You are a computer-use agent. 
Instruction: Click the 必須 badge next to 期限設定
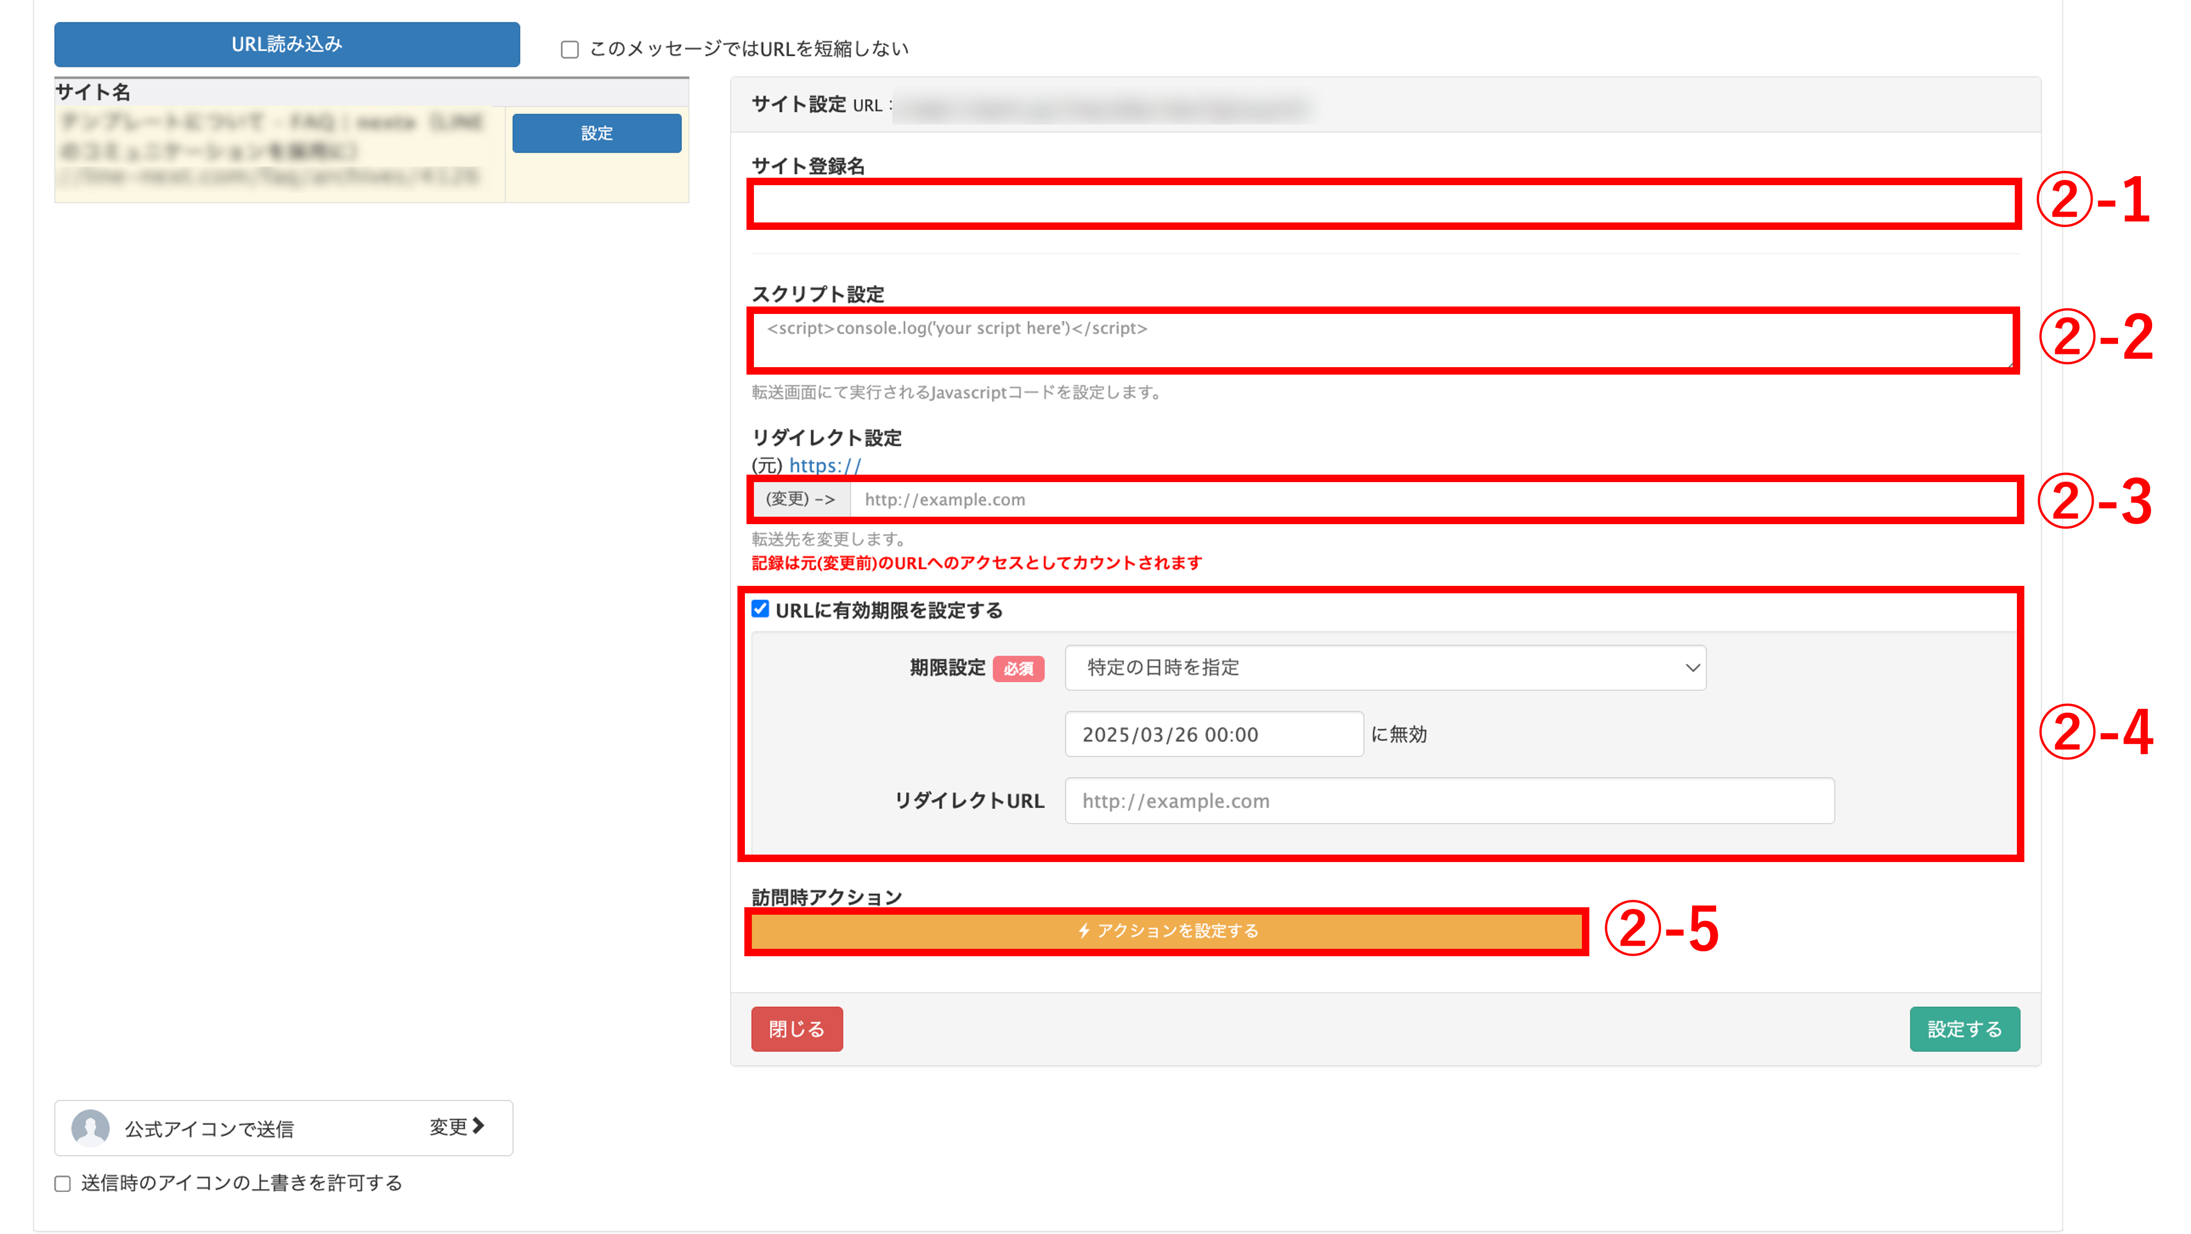(1018, 669)
